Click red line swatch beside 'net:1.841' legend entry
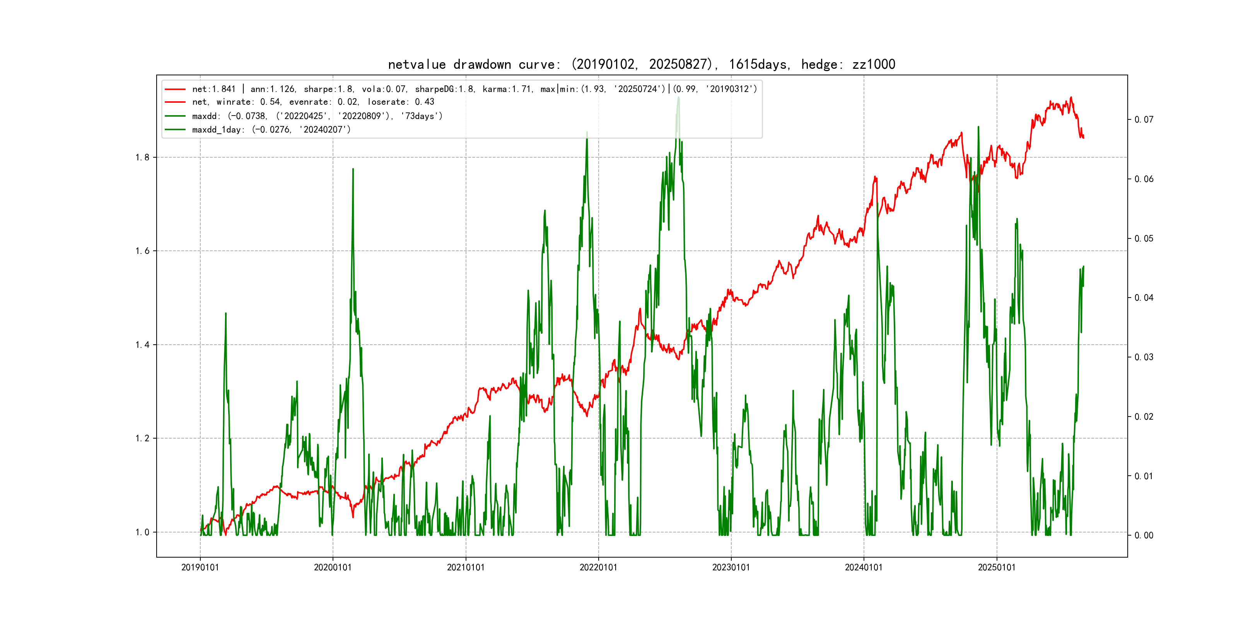 (175, 89)
